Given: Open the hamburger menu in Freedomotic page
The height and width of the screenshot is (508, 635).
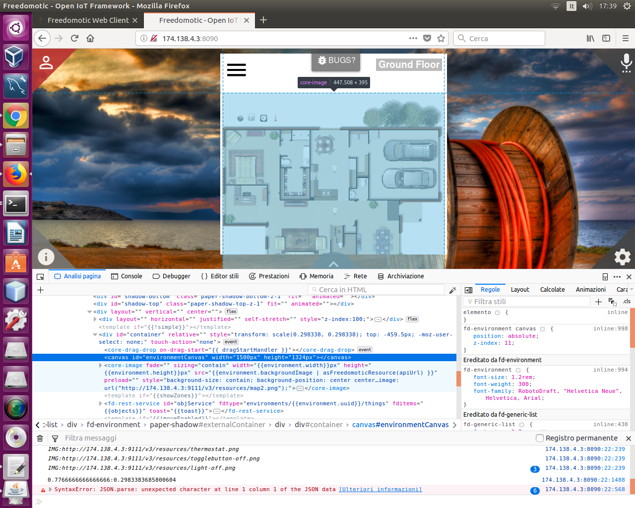Looking at the screenshot, I should [x=236, y=69].
